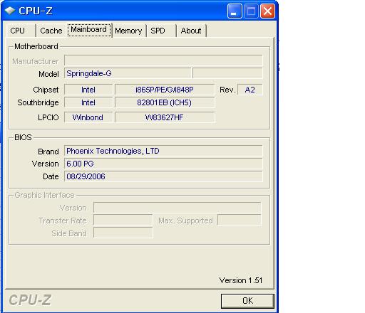The image size is (365, 313).
Task: Select the 82801EB (ICH5) southbridge value
Action: (165, 102)
